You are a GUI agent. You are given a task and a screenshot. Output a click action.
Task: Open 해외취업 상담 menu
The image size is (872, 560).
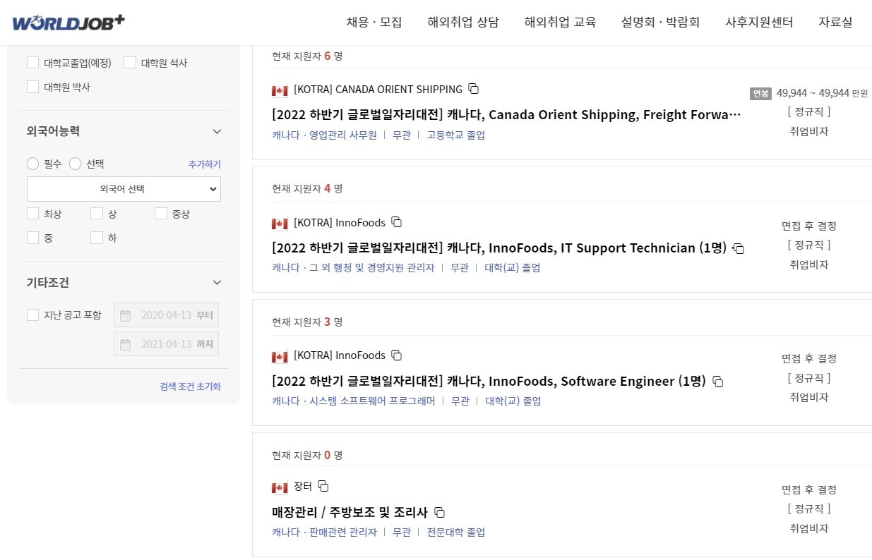tap(463, 22)
